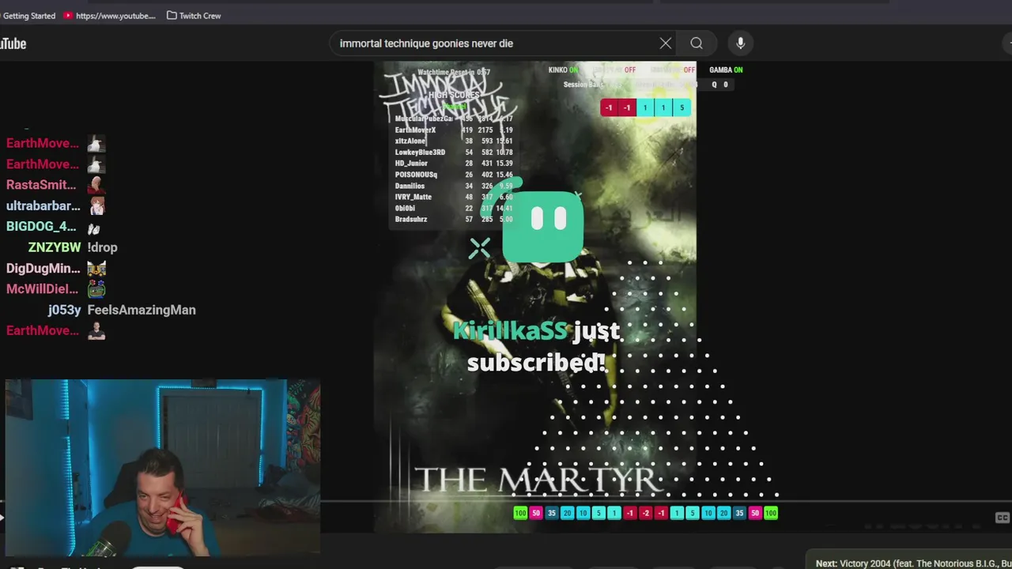Select the POISONOUSq high score row
The width and height of the screenshot is (1012, 569).
click(454, 175)
